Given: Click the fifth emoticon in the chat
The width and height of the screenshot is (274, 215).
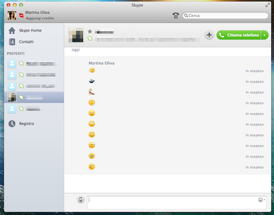Looking at the screenshot, I should pyautogui.click(x=92, y=113).
